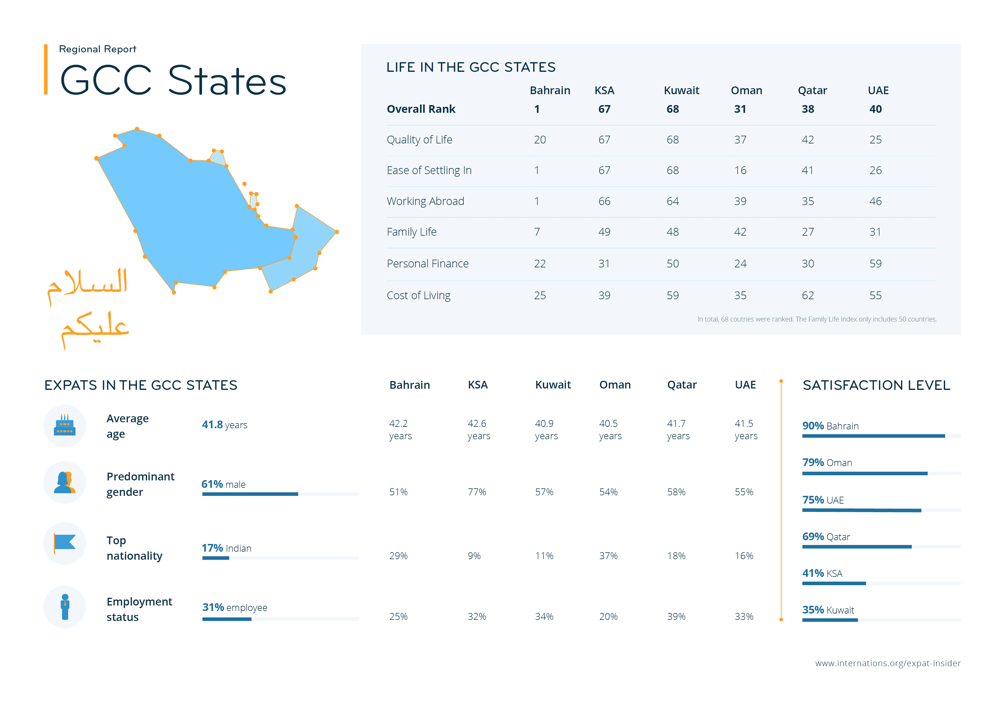Click the employment status person icon

(64, 607)
